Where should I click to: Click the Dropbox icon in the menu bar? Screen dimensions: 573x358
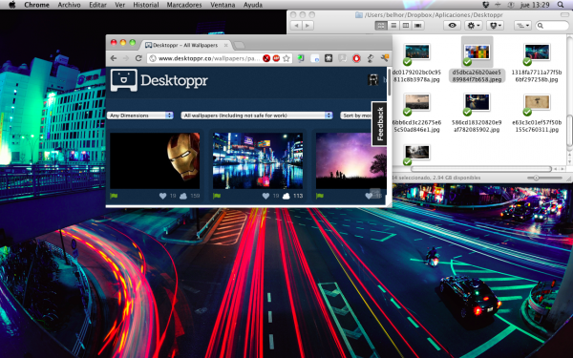pos(486,5)
